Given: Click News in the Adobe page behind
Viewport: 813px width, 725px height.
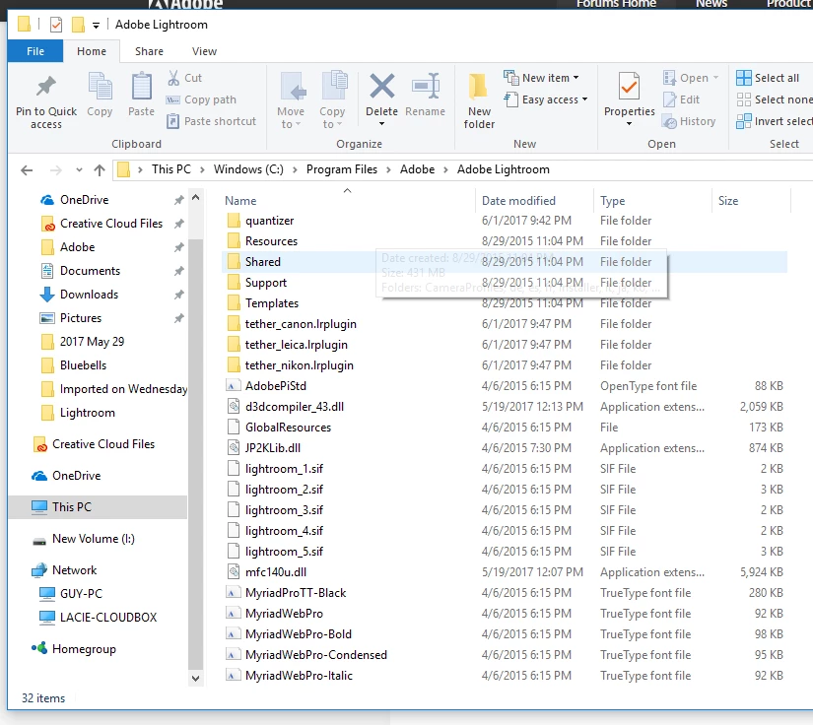Looking at the screenshot, I should coord(711,4).
